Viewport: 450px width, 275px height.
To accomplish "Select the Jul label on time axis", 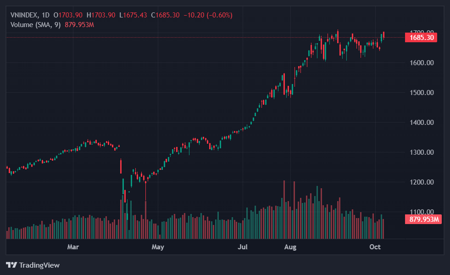I will (243, 247).
